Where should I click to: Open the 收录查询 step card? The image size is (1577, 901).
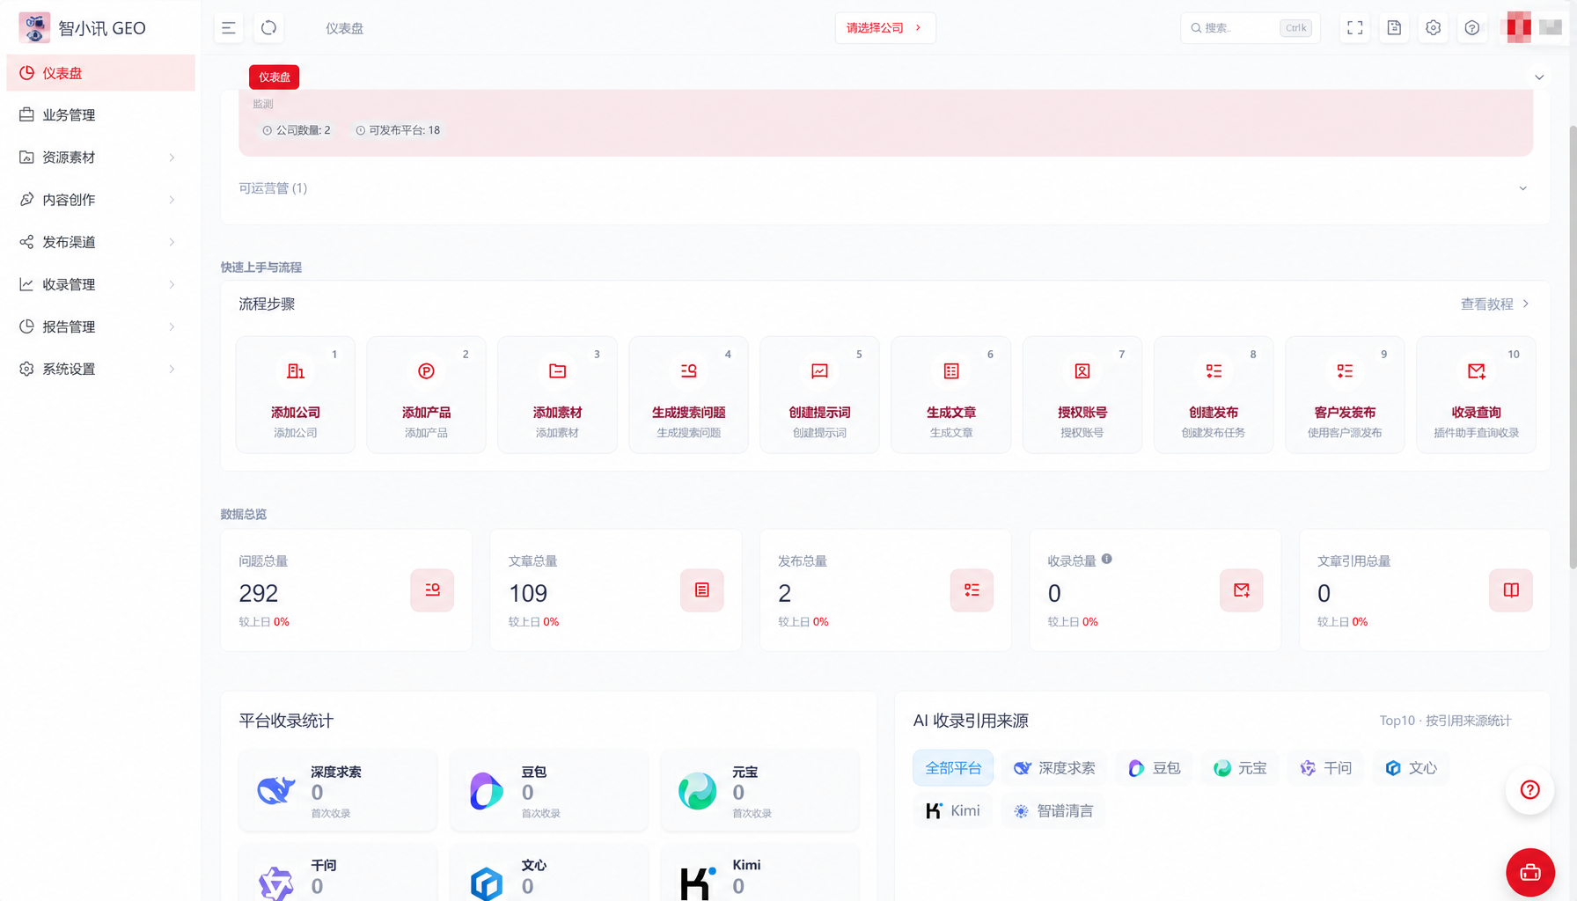coord(1477,394)
